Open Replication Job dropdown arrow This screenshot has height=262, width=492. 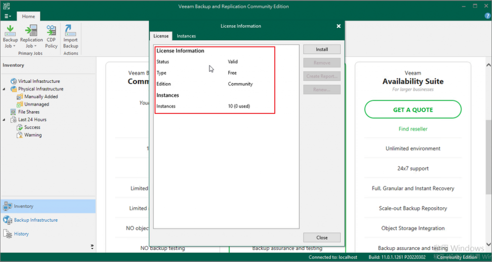[36, 46]
